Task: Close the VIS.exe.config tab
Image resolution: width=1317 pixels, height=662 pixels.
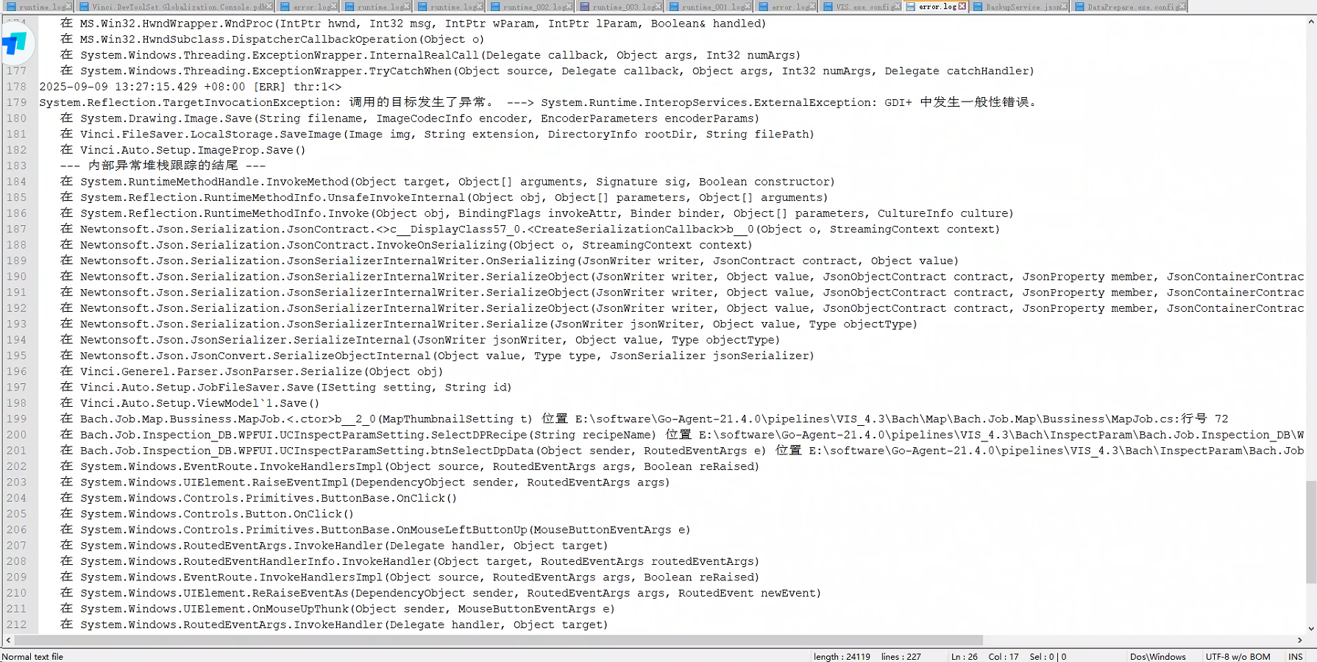Action: coord(895,7)
